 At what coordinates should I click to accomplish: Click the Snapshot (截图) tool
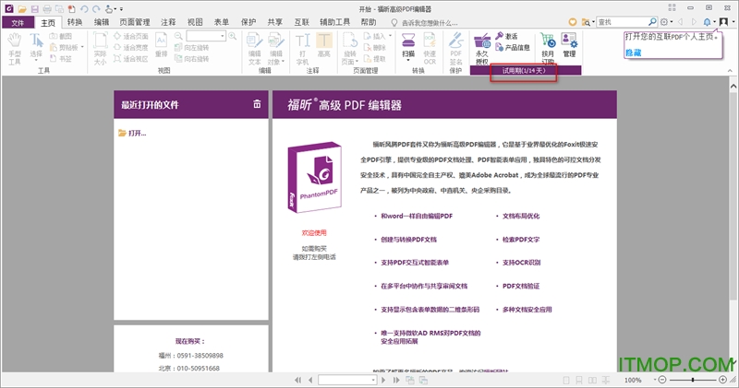61,36
